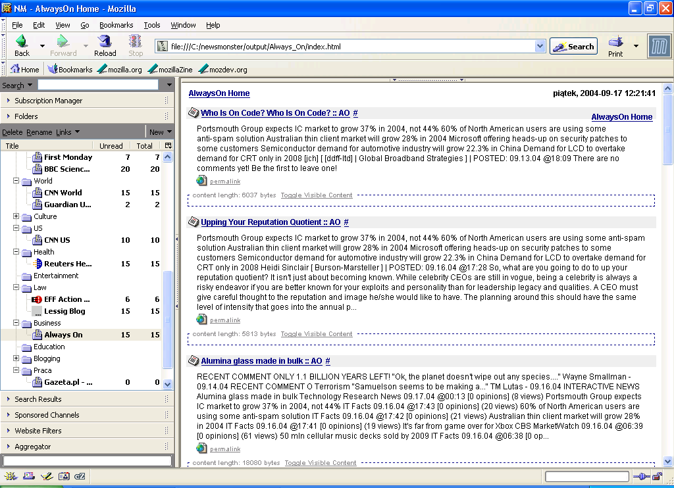Open the View menu

[63, 25]
